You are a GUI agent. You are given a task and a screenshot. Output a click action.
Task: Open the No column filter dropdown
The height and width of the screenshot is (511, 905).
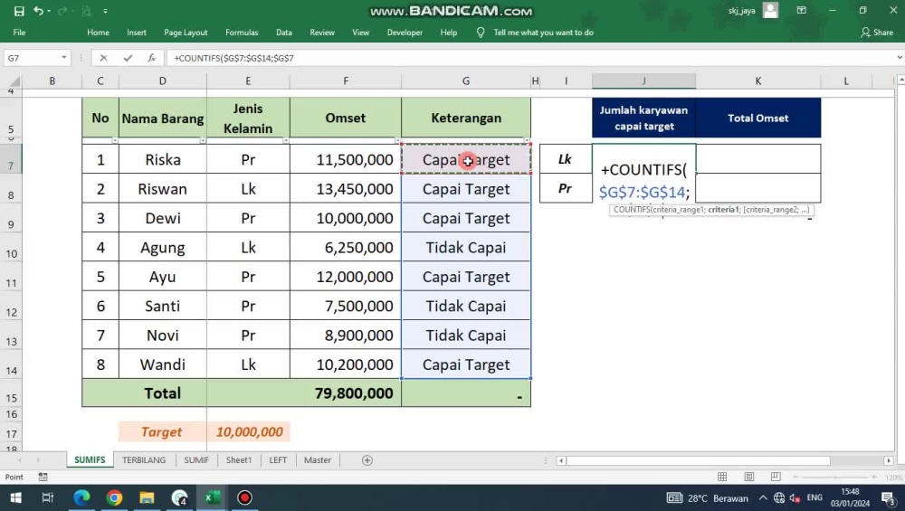[114, 141]
